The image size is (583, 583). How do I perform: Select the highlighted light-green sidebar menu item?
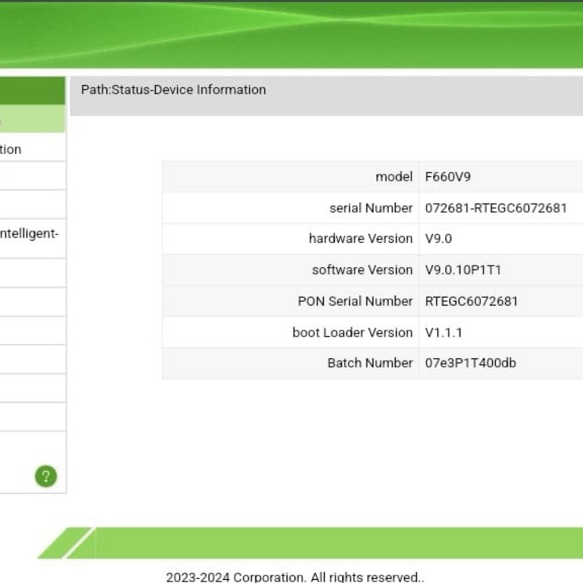point(32,119)
